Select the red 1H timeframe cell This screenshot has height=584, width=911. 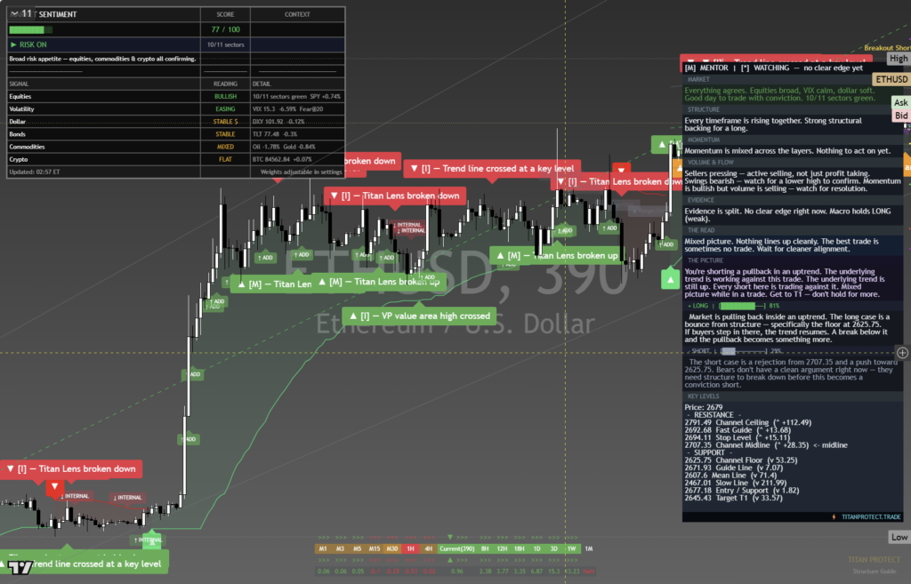tap(410, 548)
